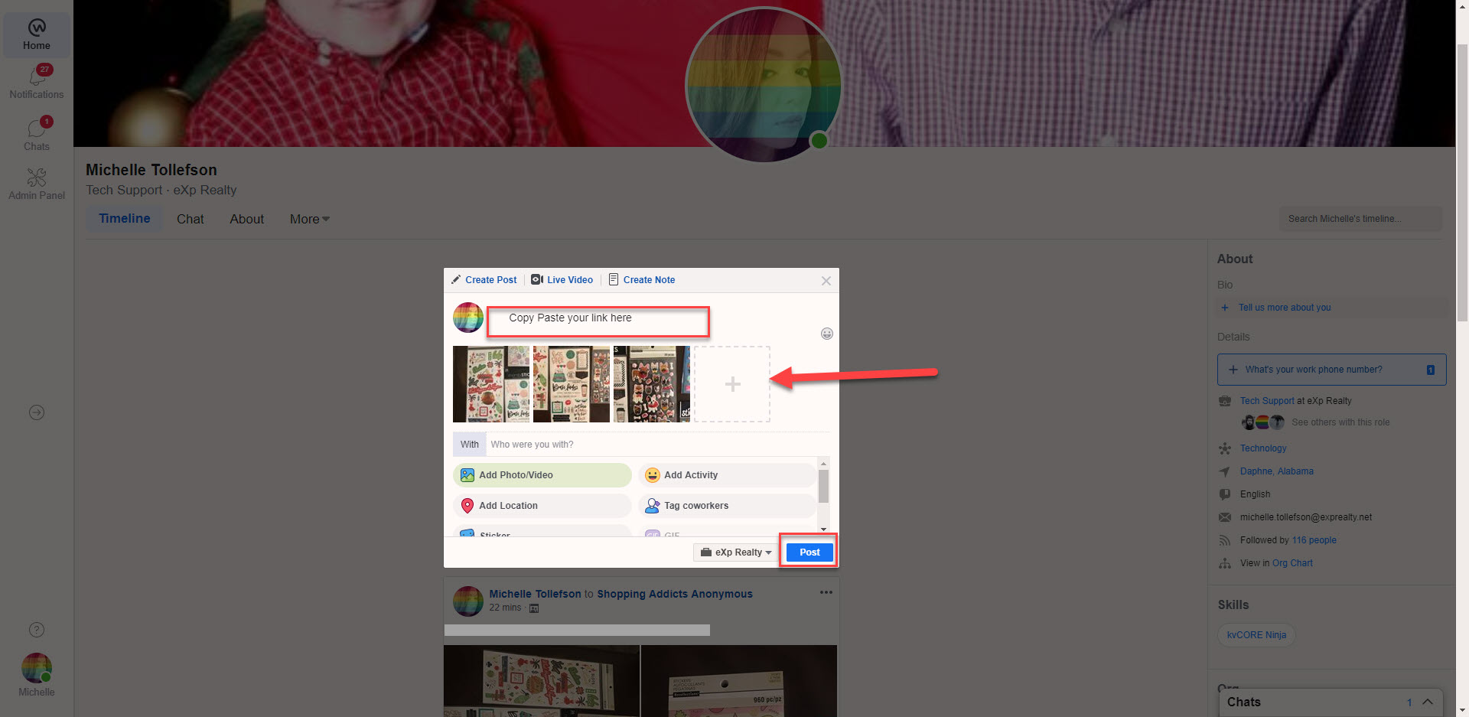This screenshot has height=717, width=1469.
Task: Click the Tag coworkers button
Action: [x=727, y=506]
